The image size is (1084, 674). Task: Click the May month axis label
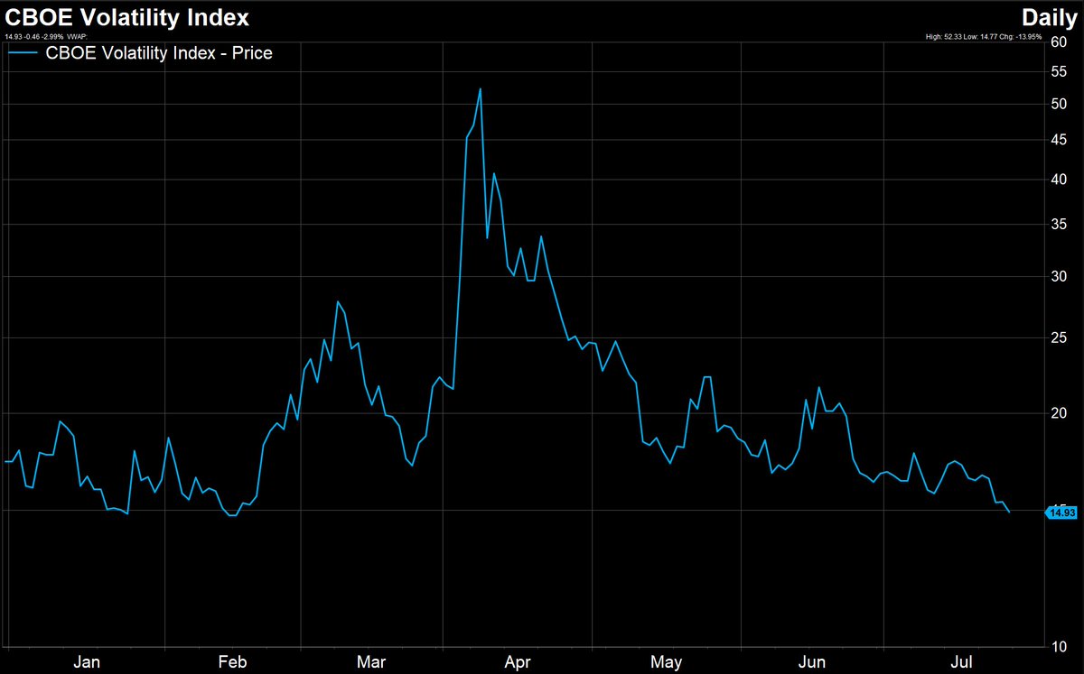666,661
